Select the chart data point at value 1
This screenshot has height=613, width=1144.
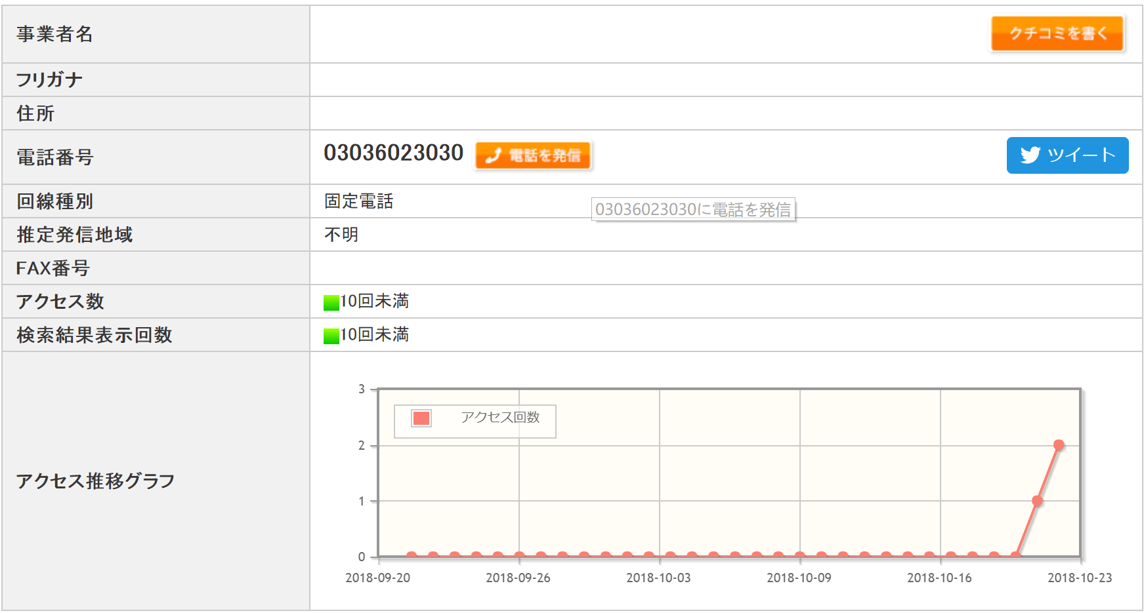point(1037,501)
